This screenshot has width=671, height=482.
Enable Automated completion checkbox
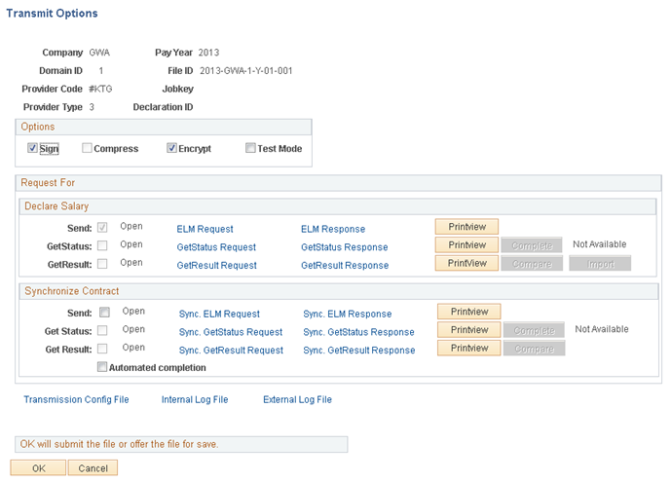coord(102,367)
